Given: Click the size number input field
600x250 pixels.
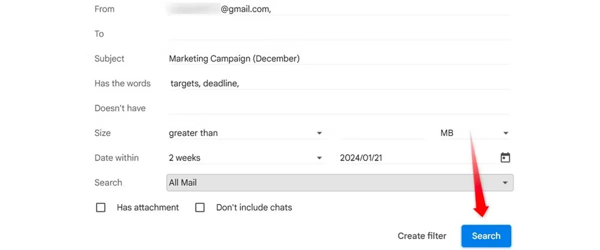Looking at the screenshot, I should click(x=382, y=133).
